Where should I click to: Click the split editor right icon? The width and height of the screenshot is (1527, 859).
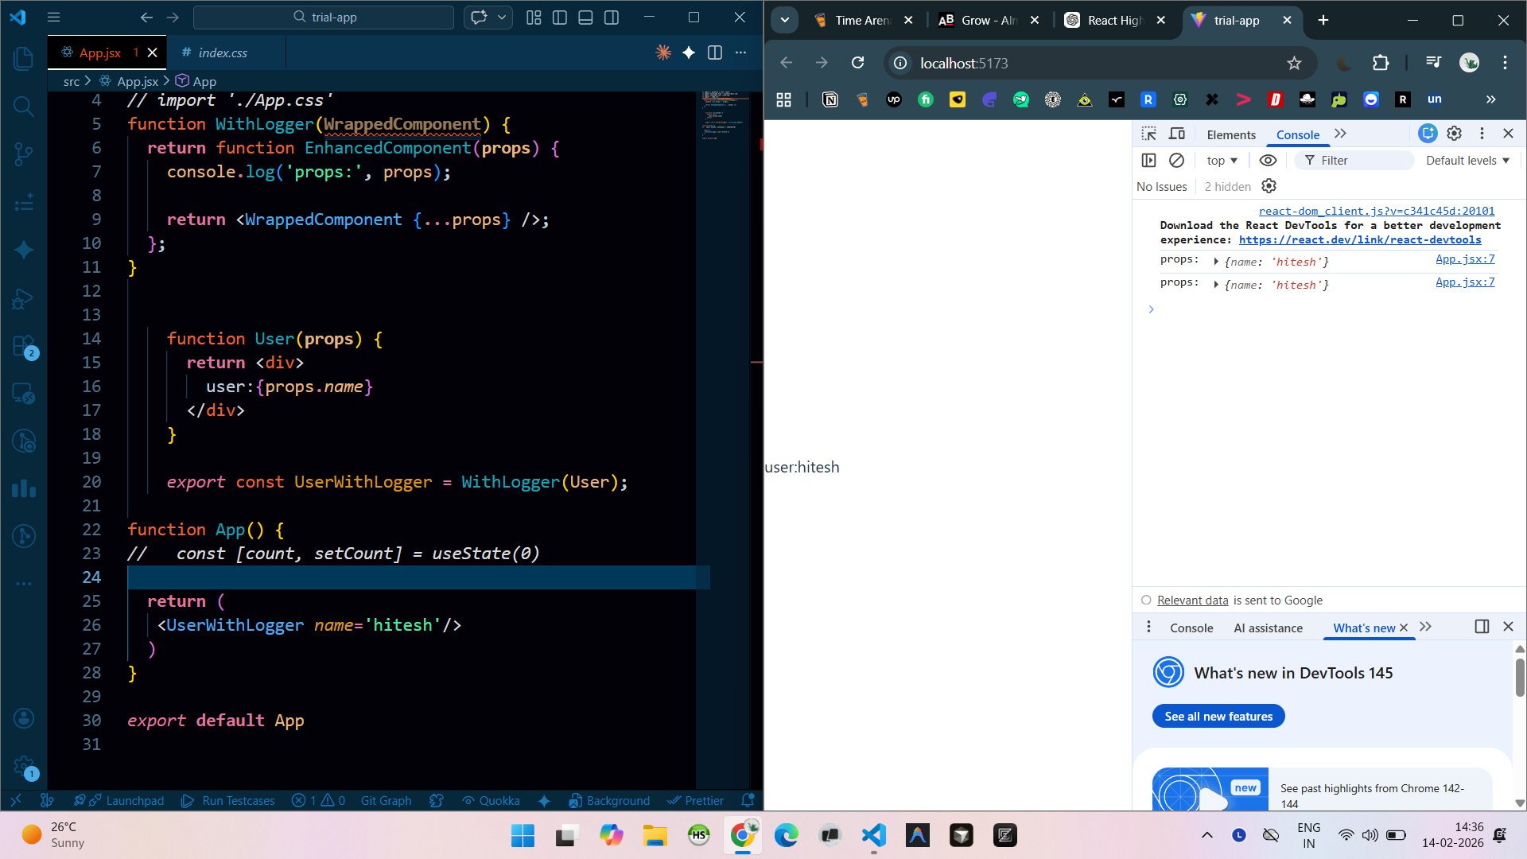coord(715,52)
